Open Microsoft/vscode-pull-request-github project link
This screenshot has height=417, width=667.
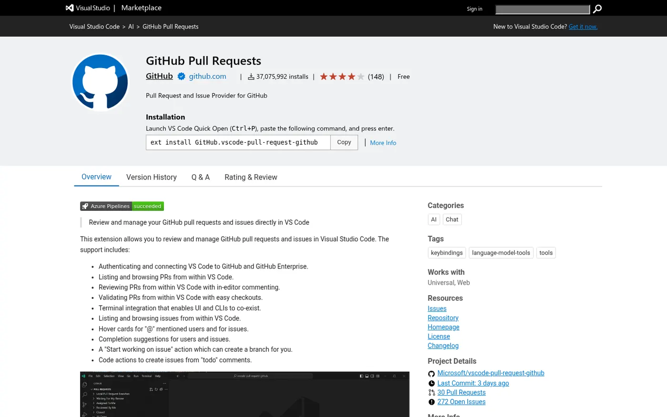491,373
